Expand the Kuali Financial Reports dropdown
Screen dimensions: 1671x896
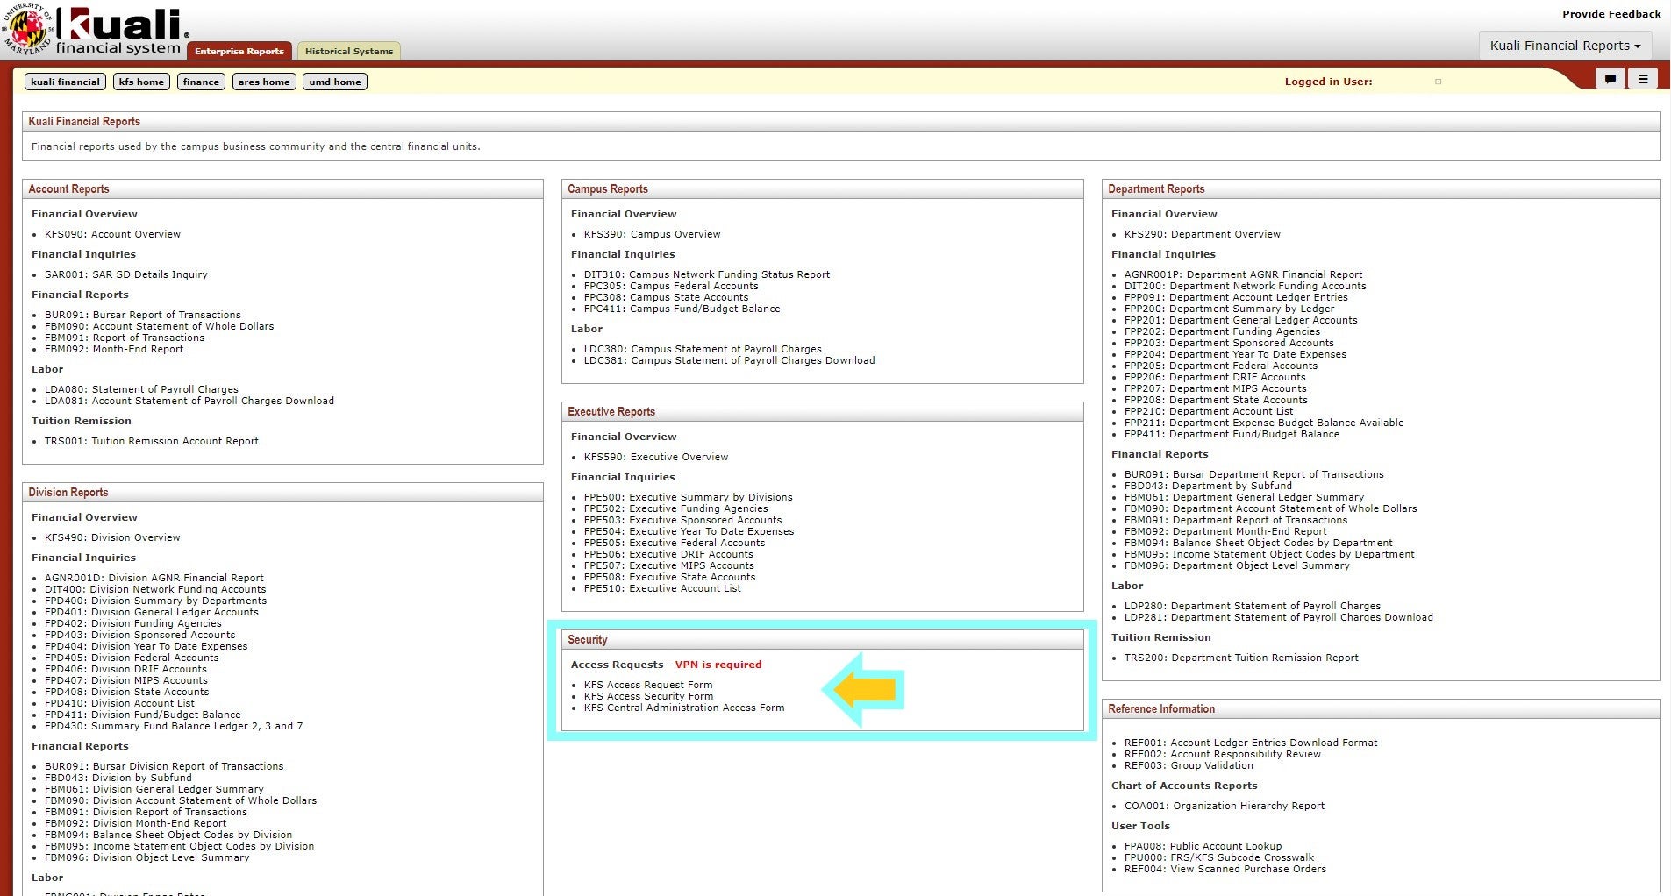1566,45
